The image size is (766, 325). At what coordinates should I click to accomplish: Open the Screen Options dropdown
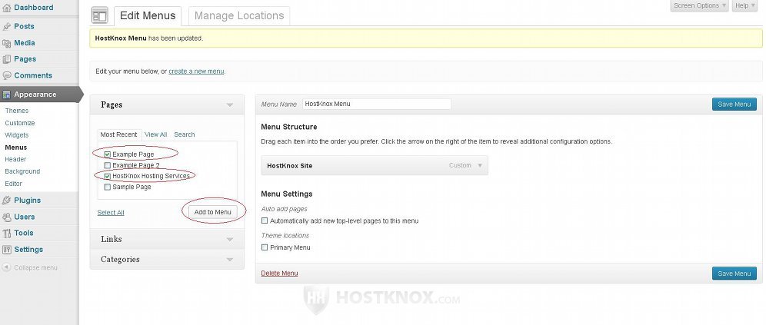point(699,6)
